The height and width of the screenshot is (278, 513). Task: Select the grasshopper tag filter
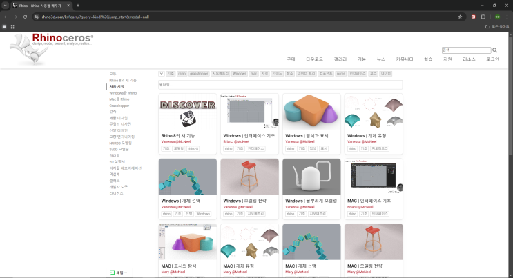(199, 74)
